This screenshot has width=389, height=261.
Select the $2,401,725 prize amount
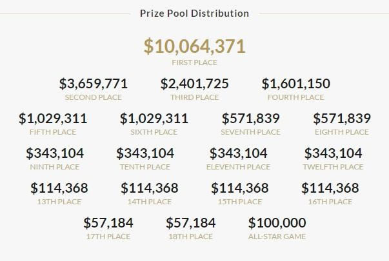[x=194, y=84]
